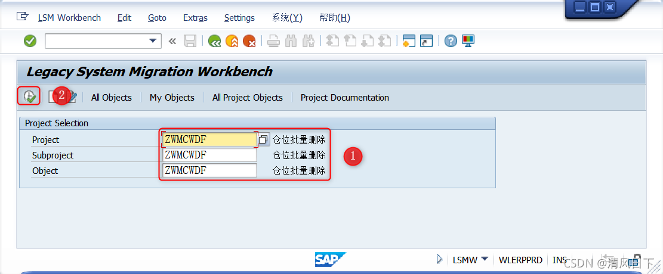This screenshot has height=274, width=663.
Task: Toggle the INS insert mode indicator
Action: [559, 260]
